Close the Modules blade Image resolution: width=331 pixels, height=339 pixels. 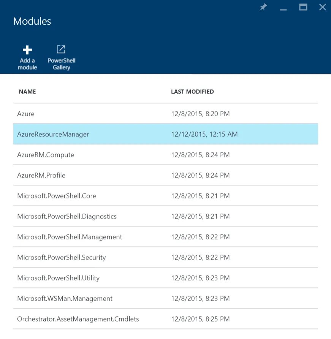click(323, 7)
